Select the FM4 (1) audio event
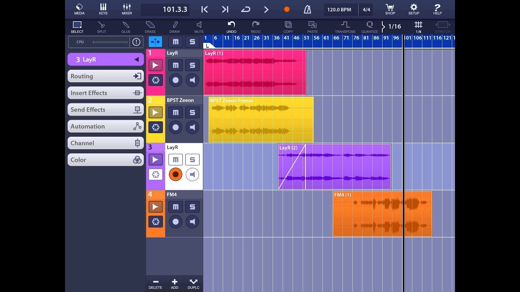This screenshot has height=292, width=520. point(382,214)
